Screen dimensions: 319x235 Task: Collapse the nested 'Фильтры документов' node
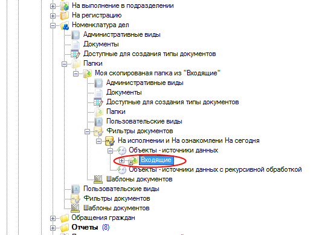(x=87, y=131)
